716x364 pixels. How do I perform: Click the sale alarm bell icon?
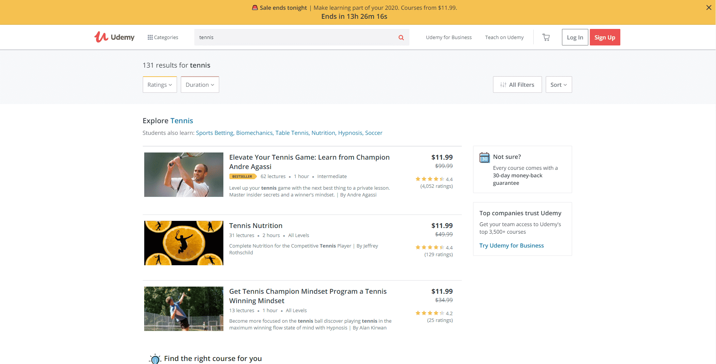click(255, 7)
